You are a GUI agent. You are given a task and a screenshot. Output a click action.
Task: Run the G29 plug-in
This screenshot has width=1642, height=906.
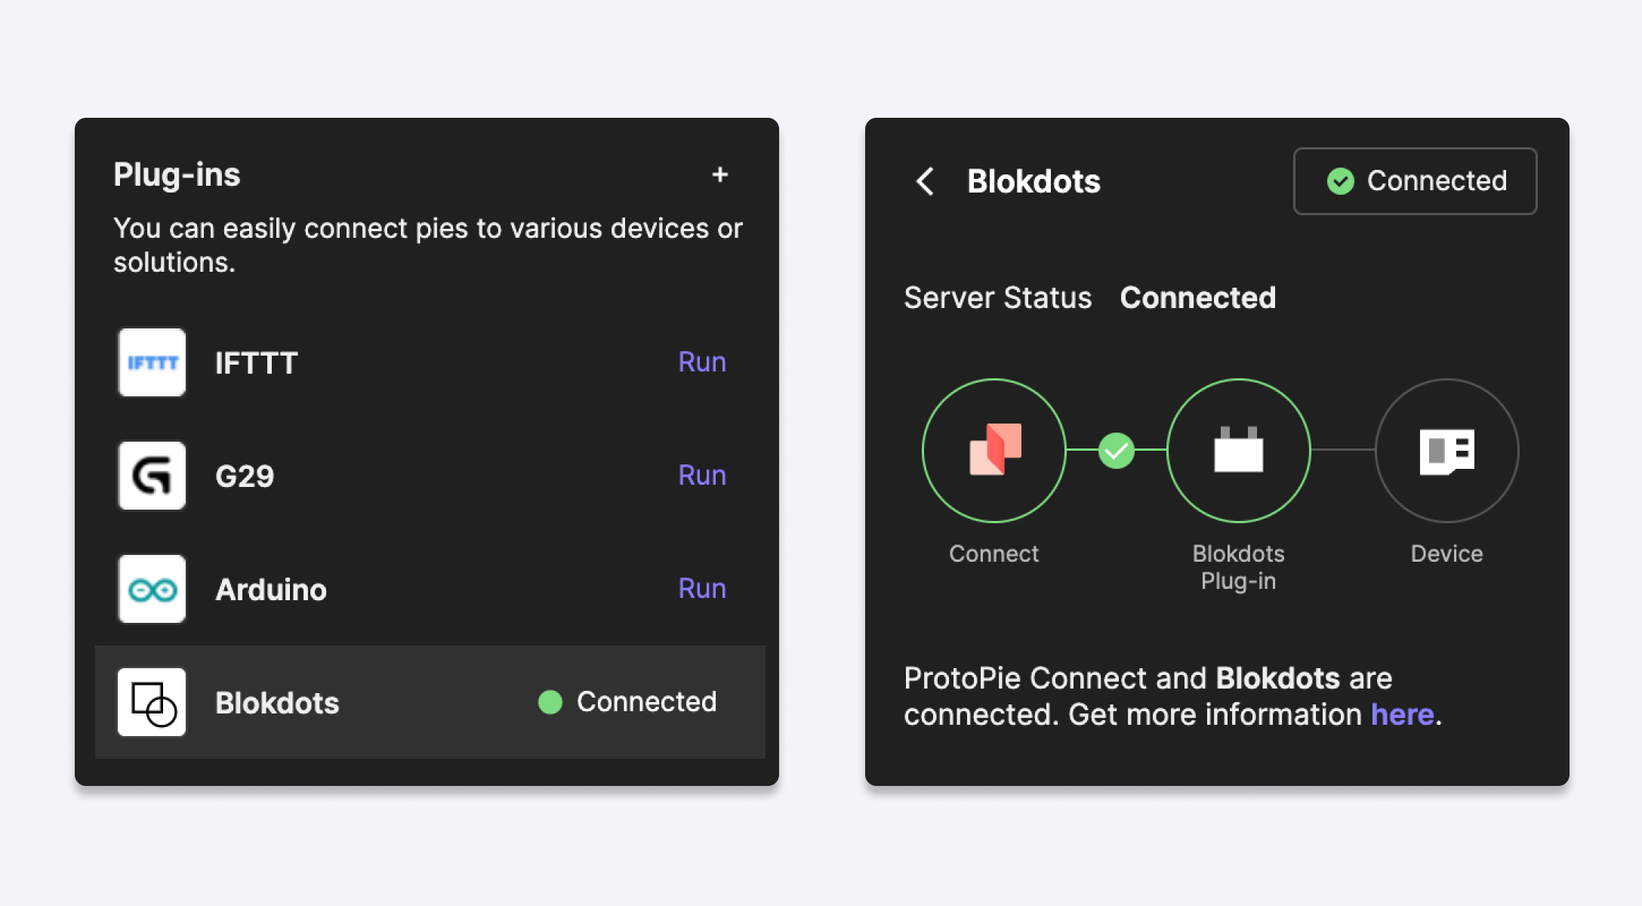tap(702, 476)
